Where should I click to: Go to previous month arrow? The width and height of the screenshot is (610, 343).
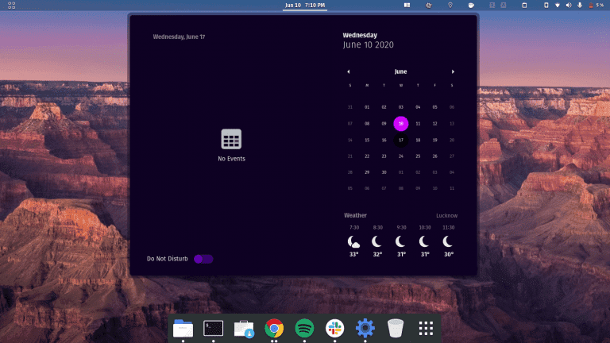(349, 71)
